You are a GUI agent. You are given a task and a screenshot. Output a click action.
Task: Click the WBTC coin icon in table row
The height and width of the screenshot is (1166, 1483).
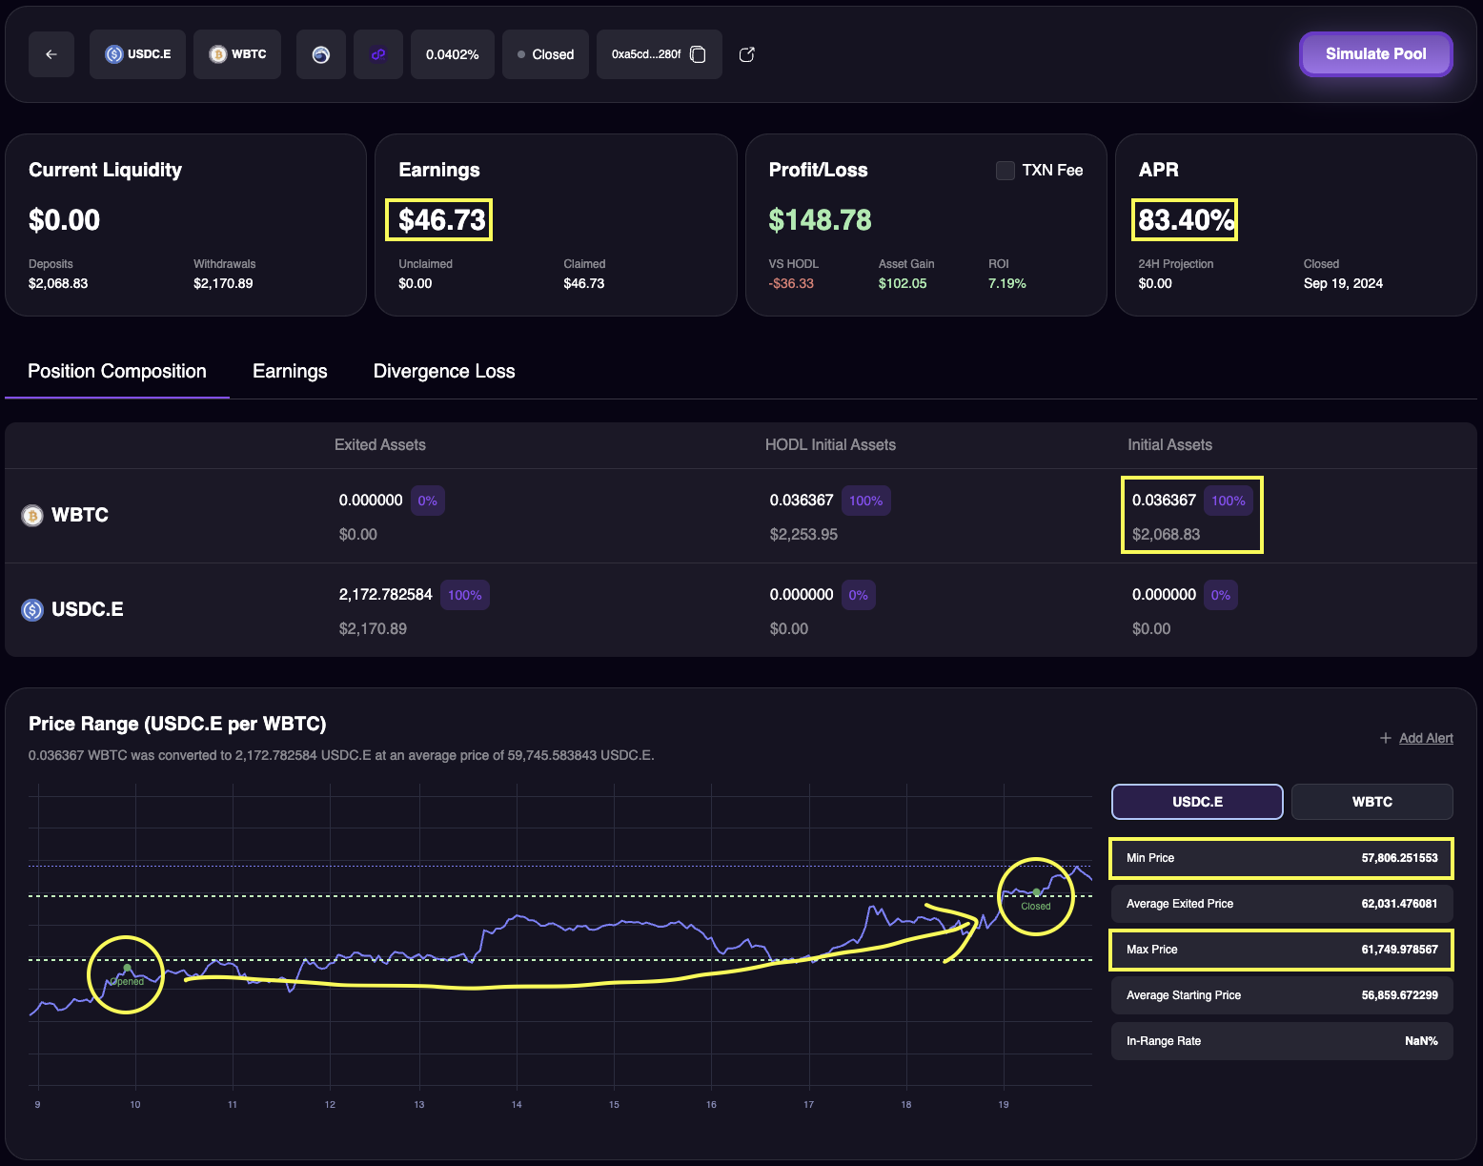click(32, 516)
